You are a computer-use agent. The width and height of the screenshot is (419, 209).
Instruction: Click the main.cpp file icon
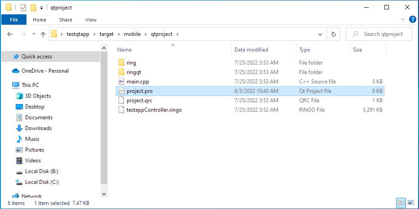[x=121, y=82]
